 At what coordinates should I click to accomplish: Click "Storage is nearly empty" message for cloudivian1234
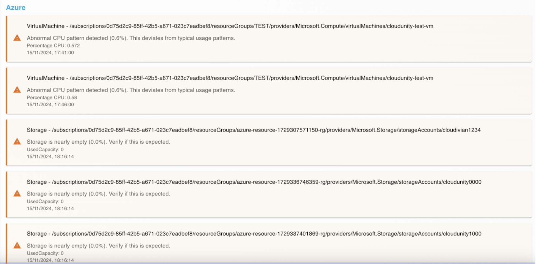(x=98, y=142)
